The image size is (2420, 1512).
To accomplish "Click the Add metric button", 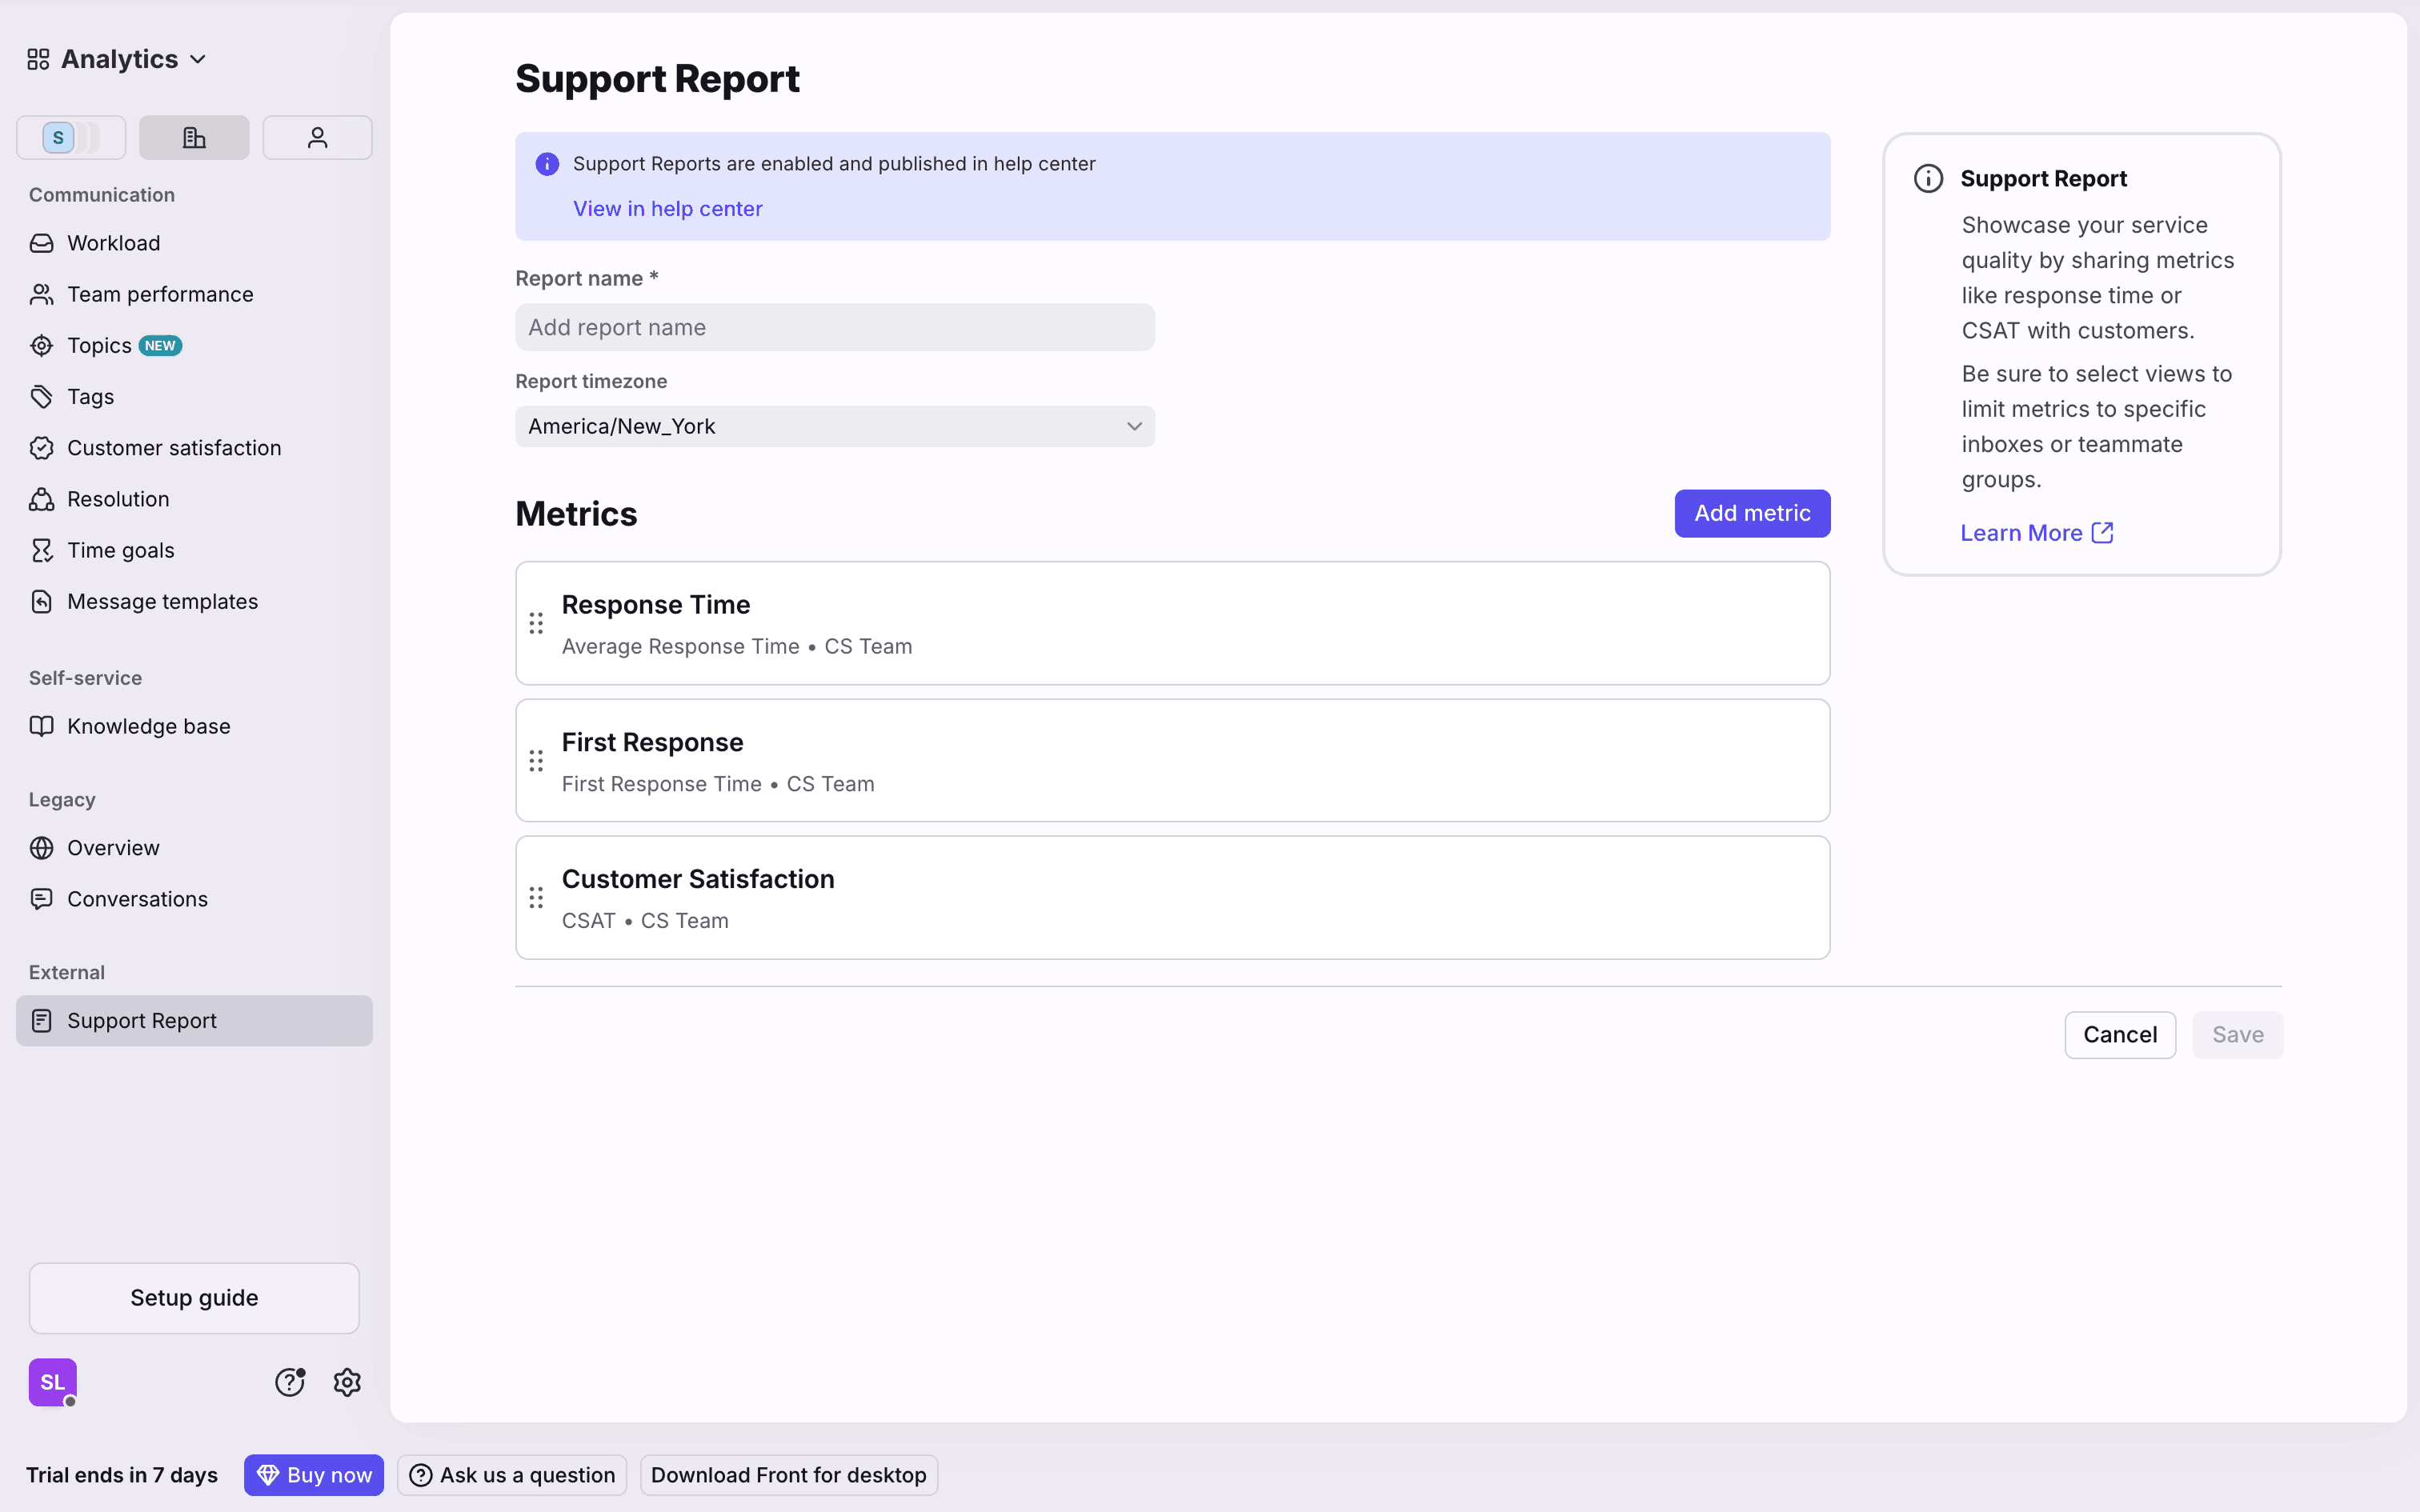I will coord(1751,513).
